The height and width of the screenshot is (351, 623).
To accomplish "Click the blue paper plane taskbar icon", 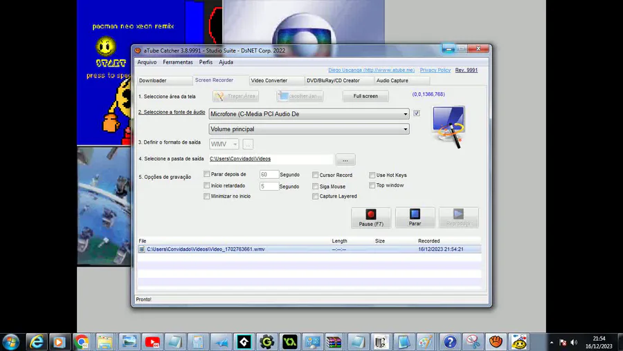I will [221, 342].
